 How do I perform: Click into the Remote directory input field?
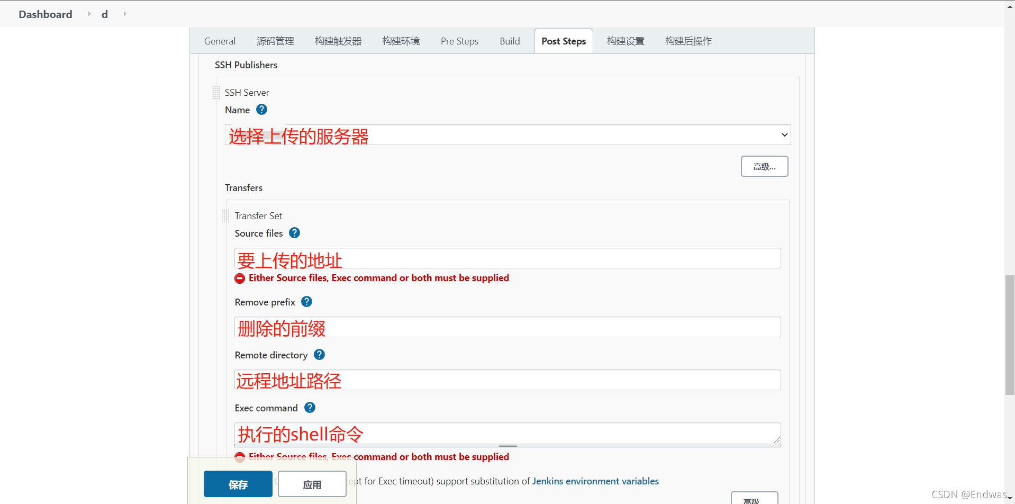coord(507,380)
